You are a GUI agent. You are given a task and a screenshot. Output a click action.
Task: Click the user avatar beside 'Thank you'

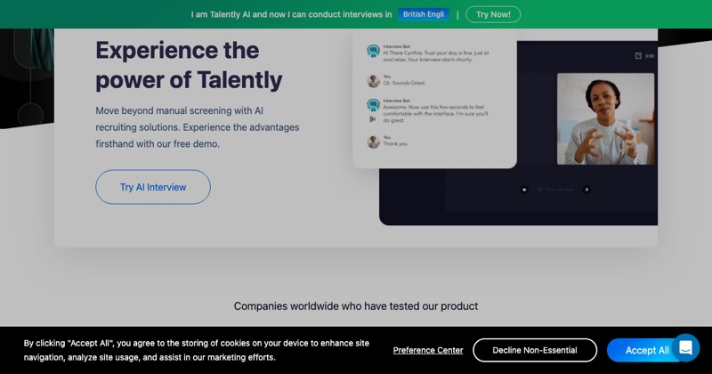click(373, 142)
